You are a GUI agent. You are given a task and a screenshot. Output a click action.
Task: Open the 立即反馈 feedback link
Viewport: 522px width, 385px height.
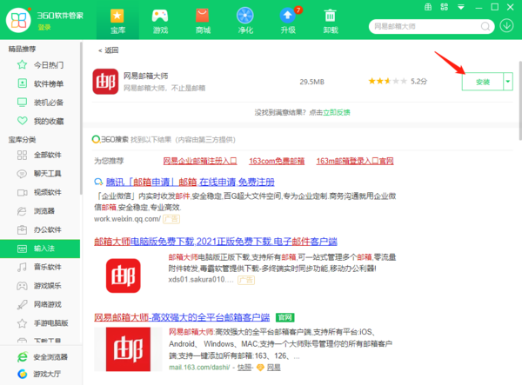(338, 113)
